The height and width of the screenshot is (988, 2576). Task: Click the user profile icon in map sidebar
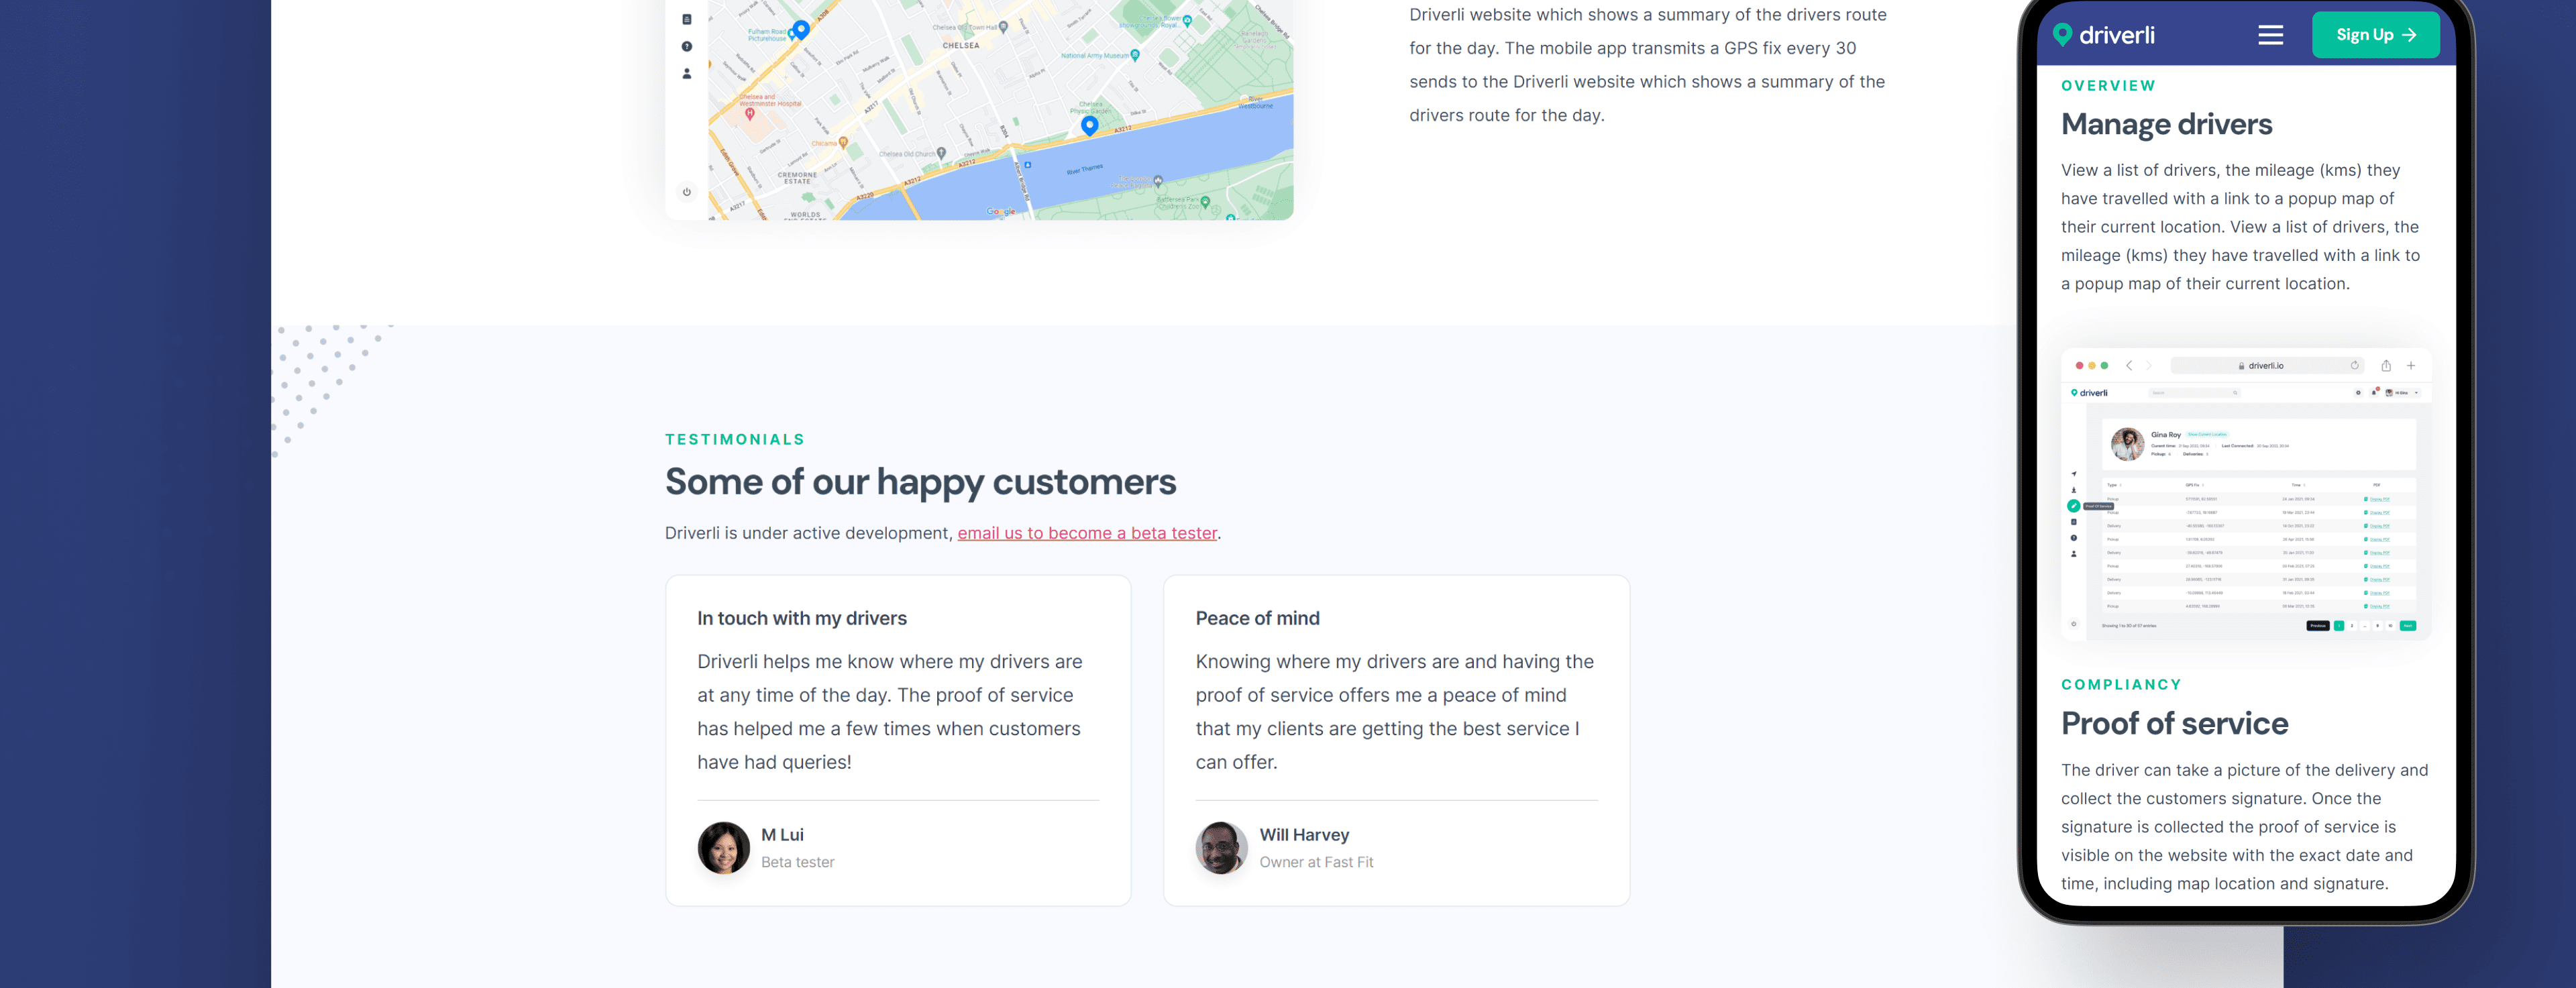(x=687, y=73)
